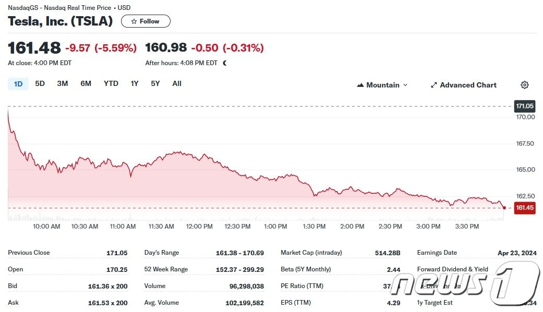543x312 pixels.
Task: Open chart settings gear icon
Action: tap(525, 85)
